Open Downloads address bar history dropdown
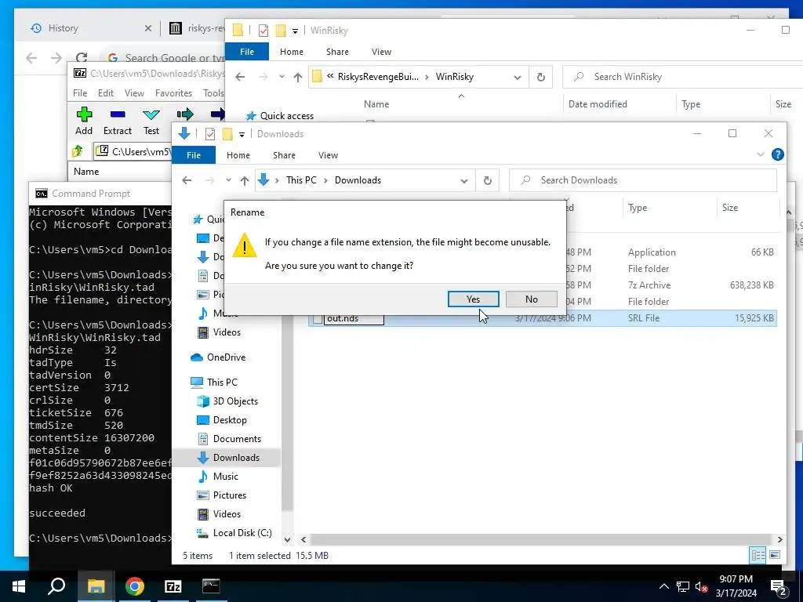 click(x=464, y=181)
